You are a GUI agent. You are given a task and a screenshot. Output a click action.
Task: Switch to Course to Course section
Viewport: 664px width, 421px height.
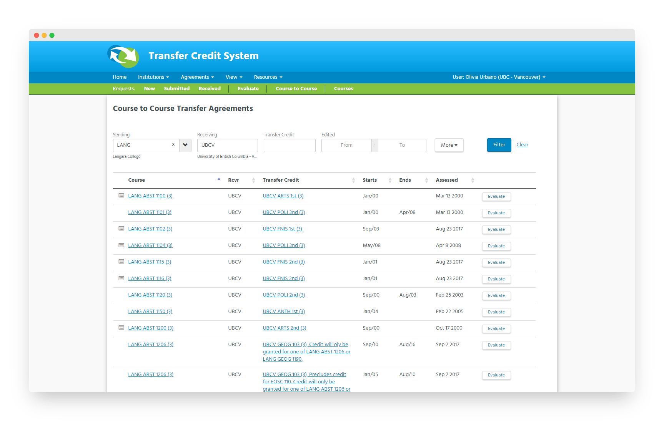pos(296,89)
